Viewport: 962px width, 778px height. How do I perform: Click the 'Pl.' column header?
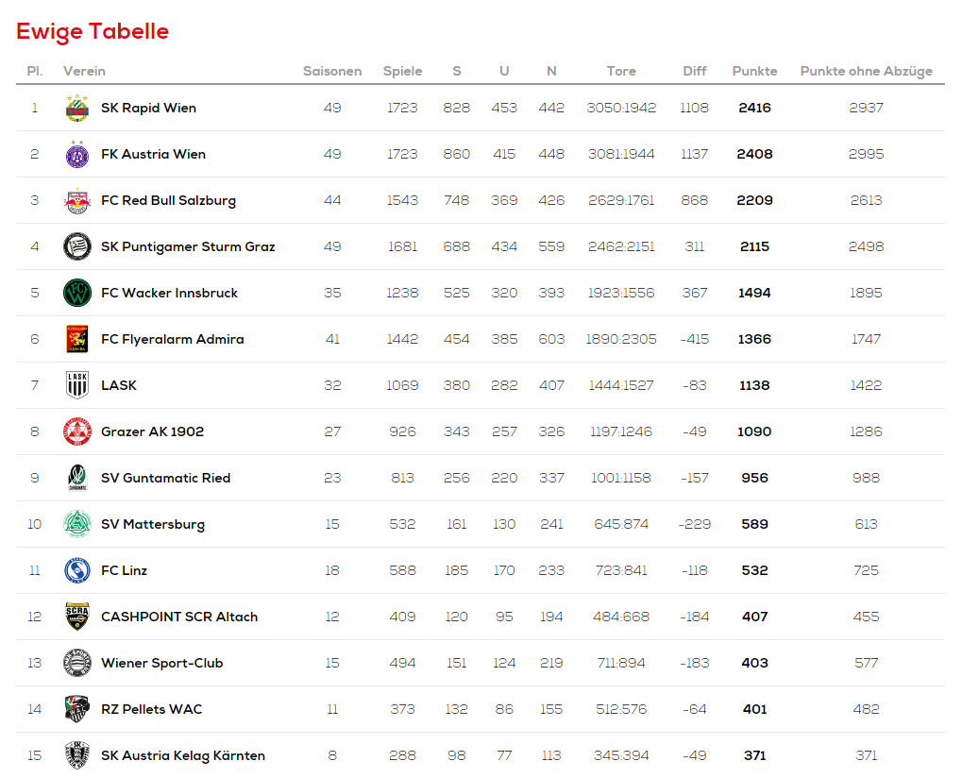point(35,71)
